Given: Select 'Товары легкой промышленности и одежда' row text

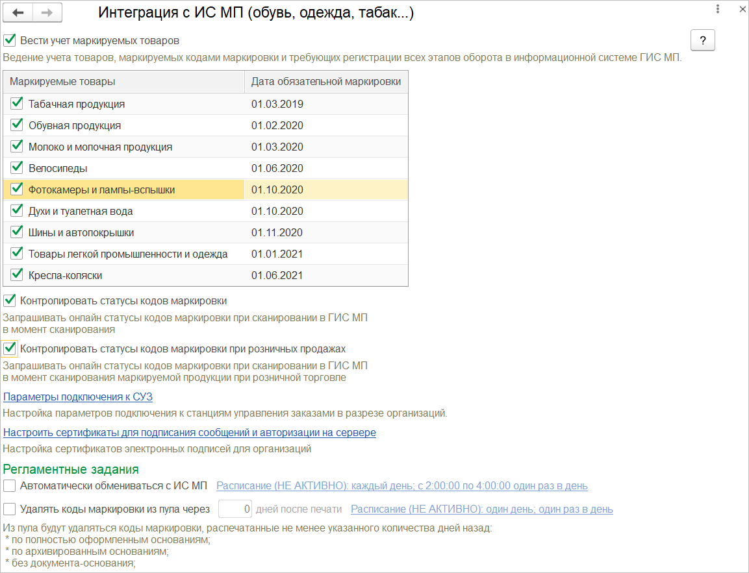Looking at the screenshot, I should coord(128,254).
